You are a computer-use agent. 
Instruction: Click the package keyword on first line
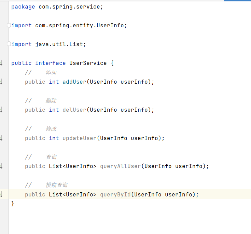click(23, 7)
